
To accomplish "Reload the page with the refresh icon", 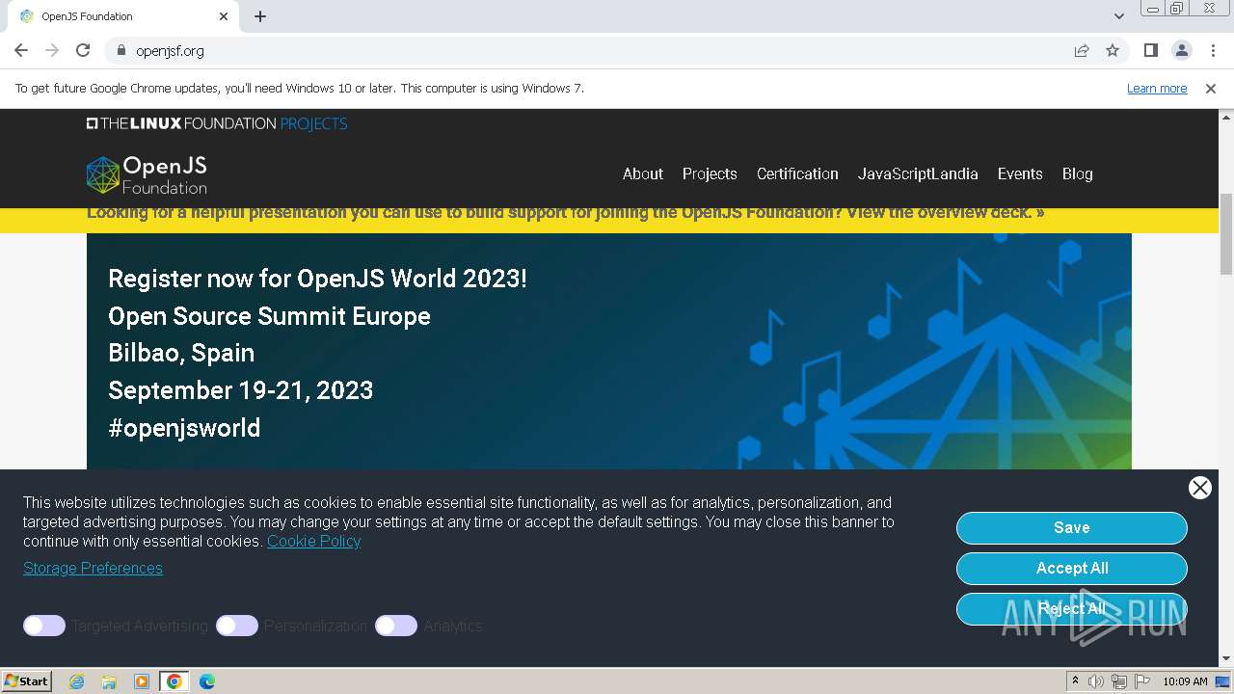I will tap(83, 50).
